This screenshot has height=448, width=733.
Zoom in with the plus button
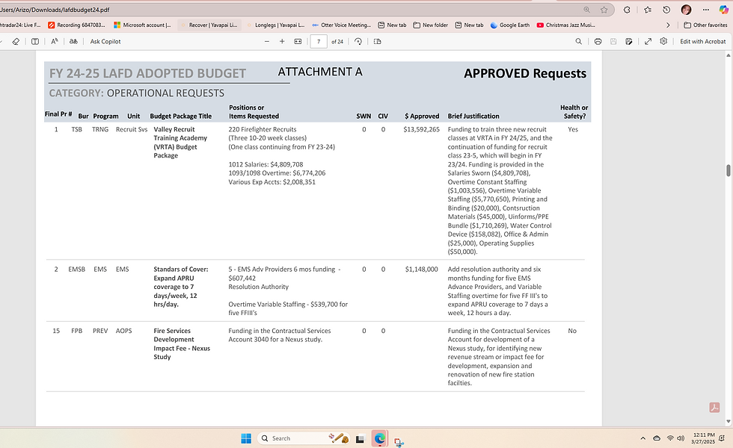[x=282, y=42]
